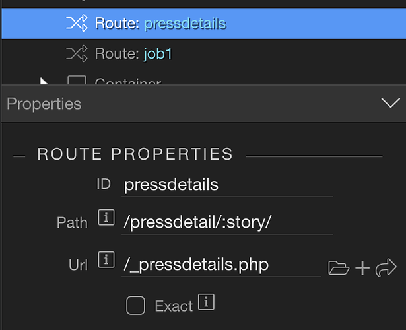The width and height of the screenshot is (406, 330).
Task: Click the redirect arrow icon beside Url
Action: [x=386, y=267]
